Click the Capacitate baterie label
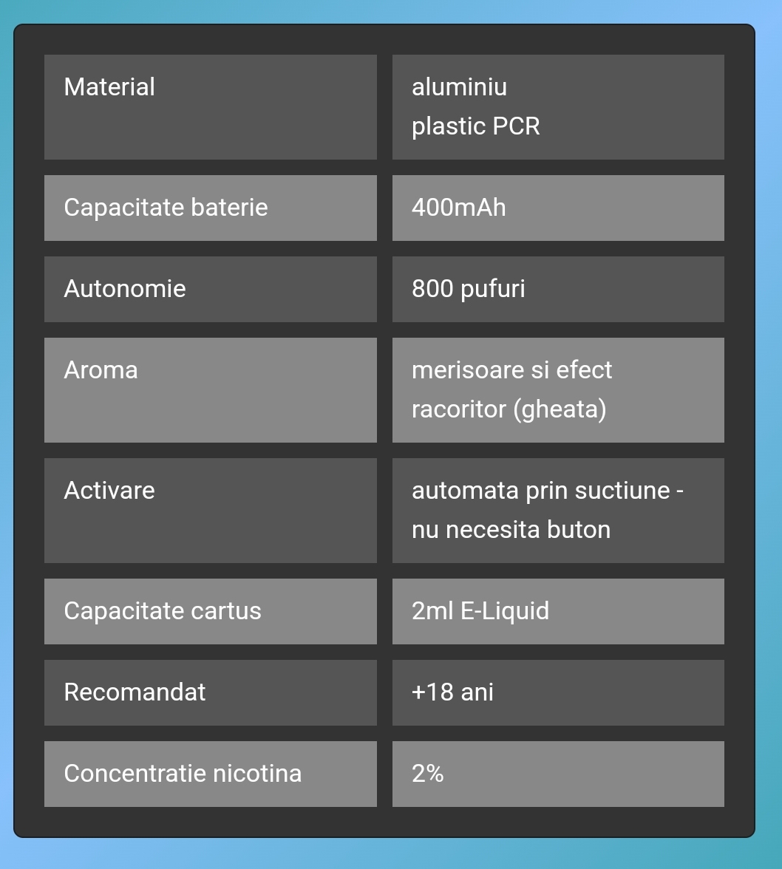782x869 pixels. pyautogui.click(x=166, y=208)
